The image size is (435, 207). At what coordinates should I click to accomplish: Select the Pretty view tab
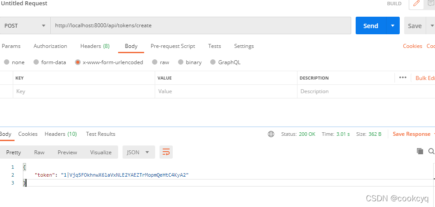(x=14, y=152)
